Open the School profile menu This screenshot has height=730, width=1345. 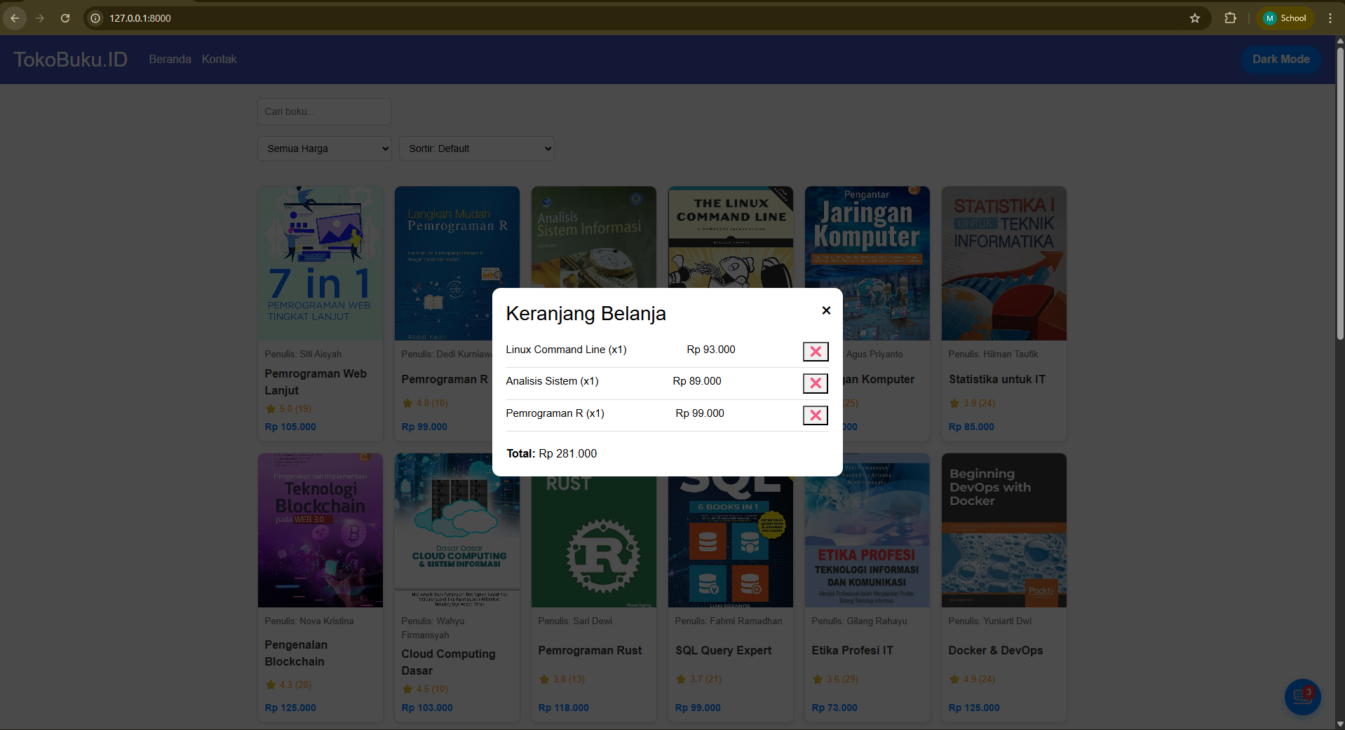pyautogui.click(x=1285, y=18)
